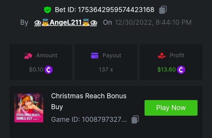The image size is (212, 138).
Task: Click the Christmas Reach Bonus Buy title
Action: tap(89, 101)
